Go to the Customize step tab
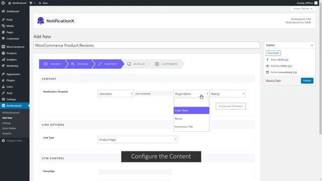 (x=167, y=64)
